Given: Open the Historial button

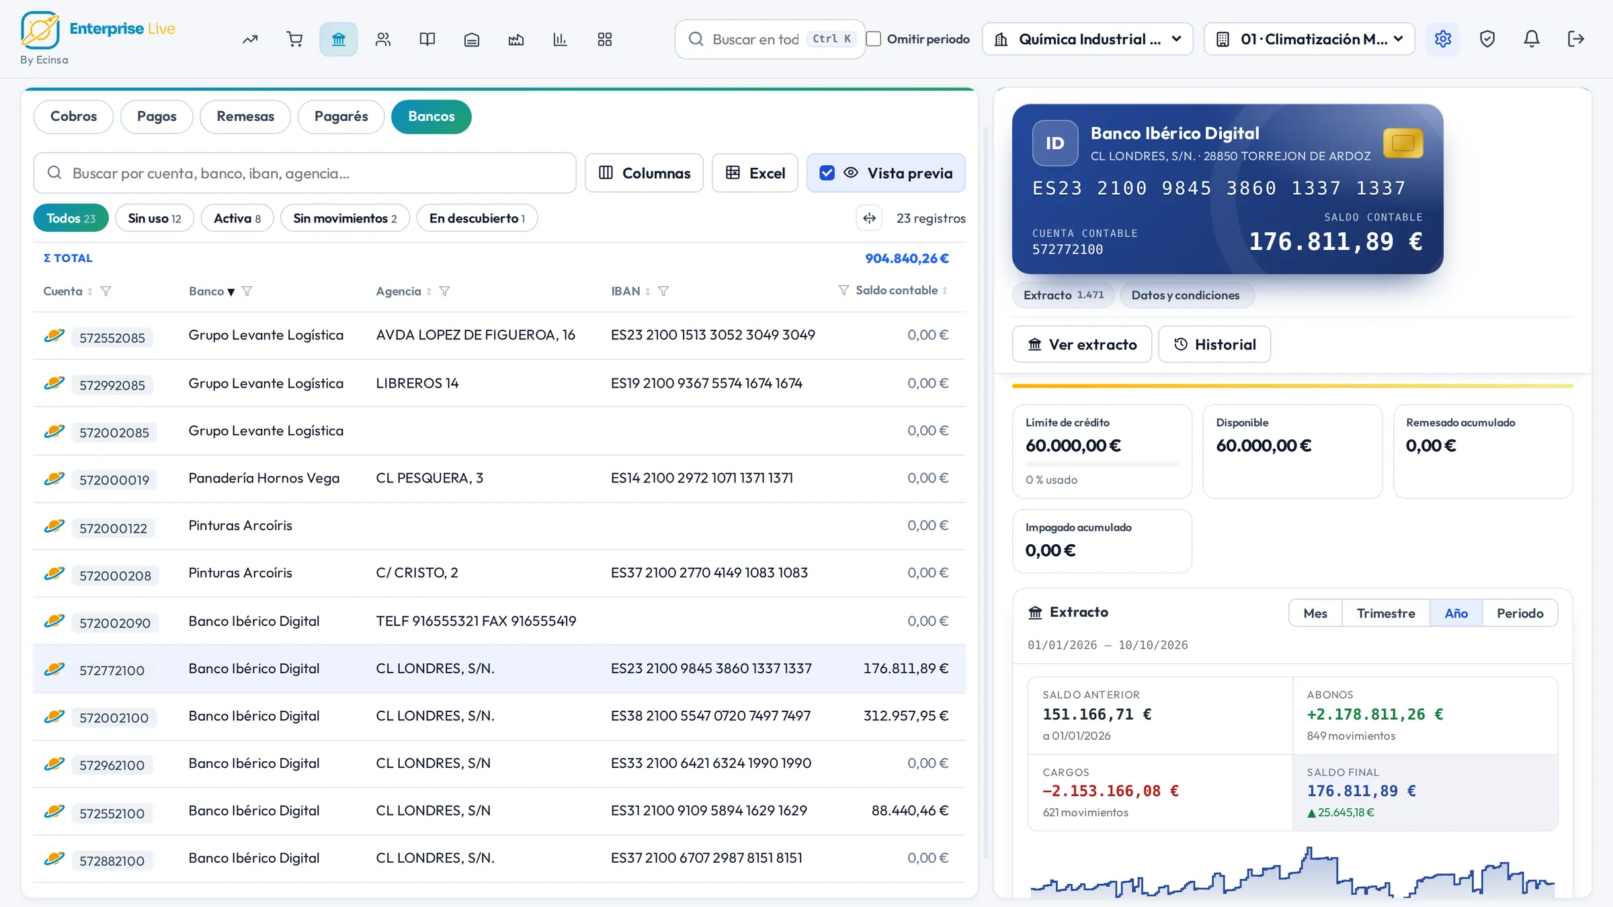Looking at the screenshot, I should (1214, 345).
